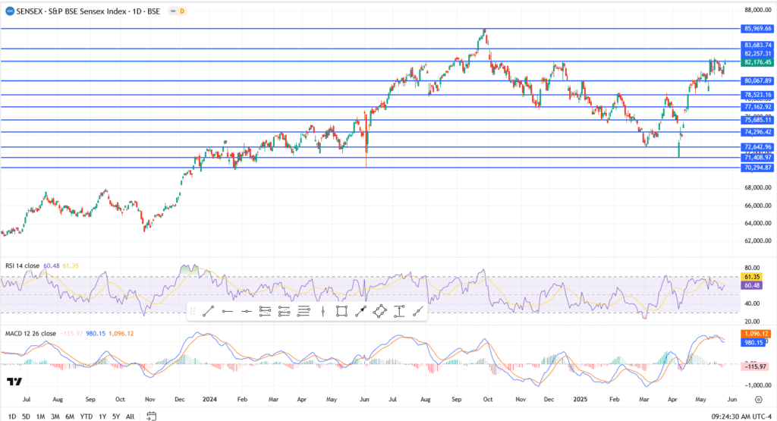
Task: Select the Trend Line drawing tool
Action: click(208, 312)
